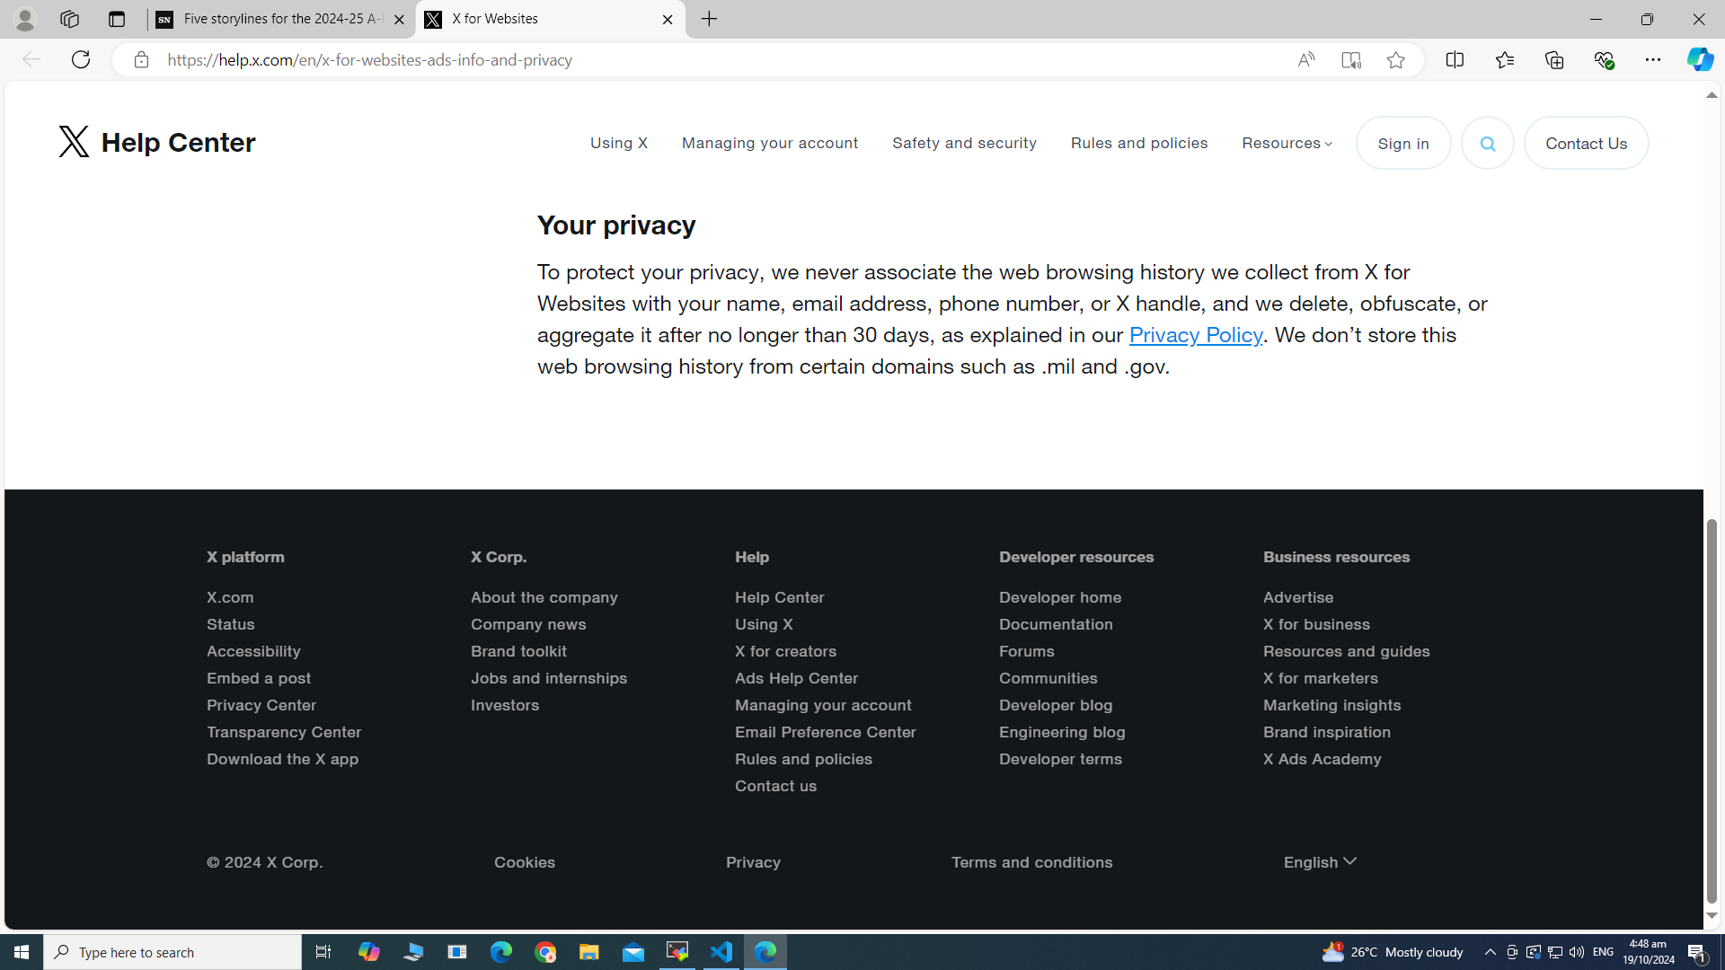Click the Read aloud icon in address bar
1725x970 pixels.
1305,59
